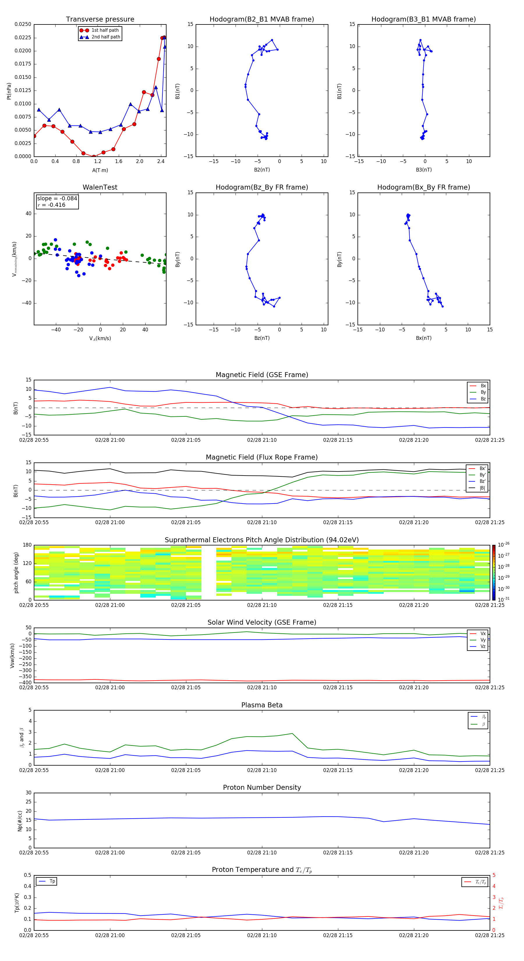Screen dimensions: 524x961
Task: Select the "1st half path" legend entry
Action: pyautogui.click(x=100, y=30)
